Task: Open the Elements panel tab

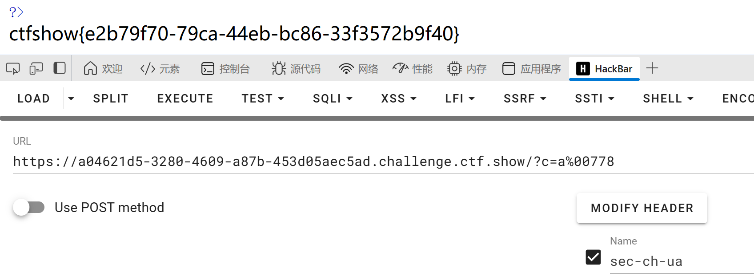Action: tap(160, 69)
